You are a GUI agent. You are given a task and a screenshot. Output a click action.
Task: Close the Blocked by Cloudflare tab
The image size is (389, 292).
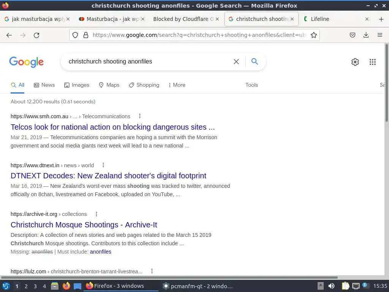pyautogui.click(x=217, y=19)
